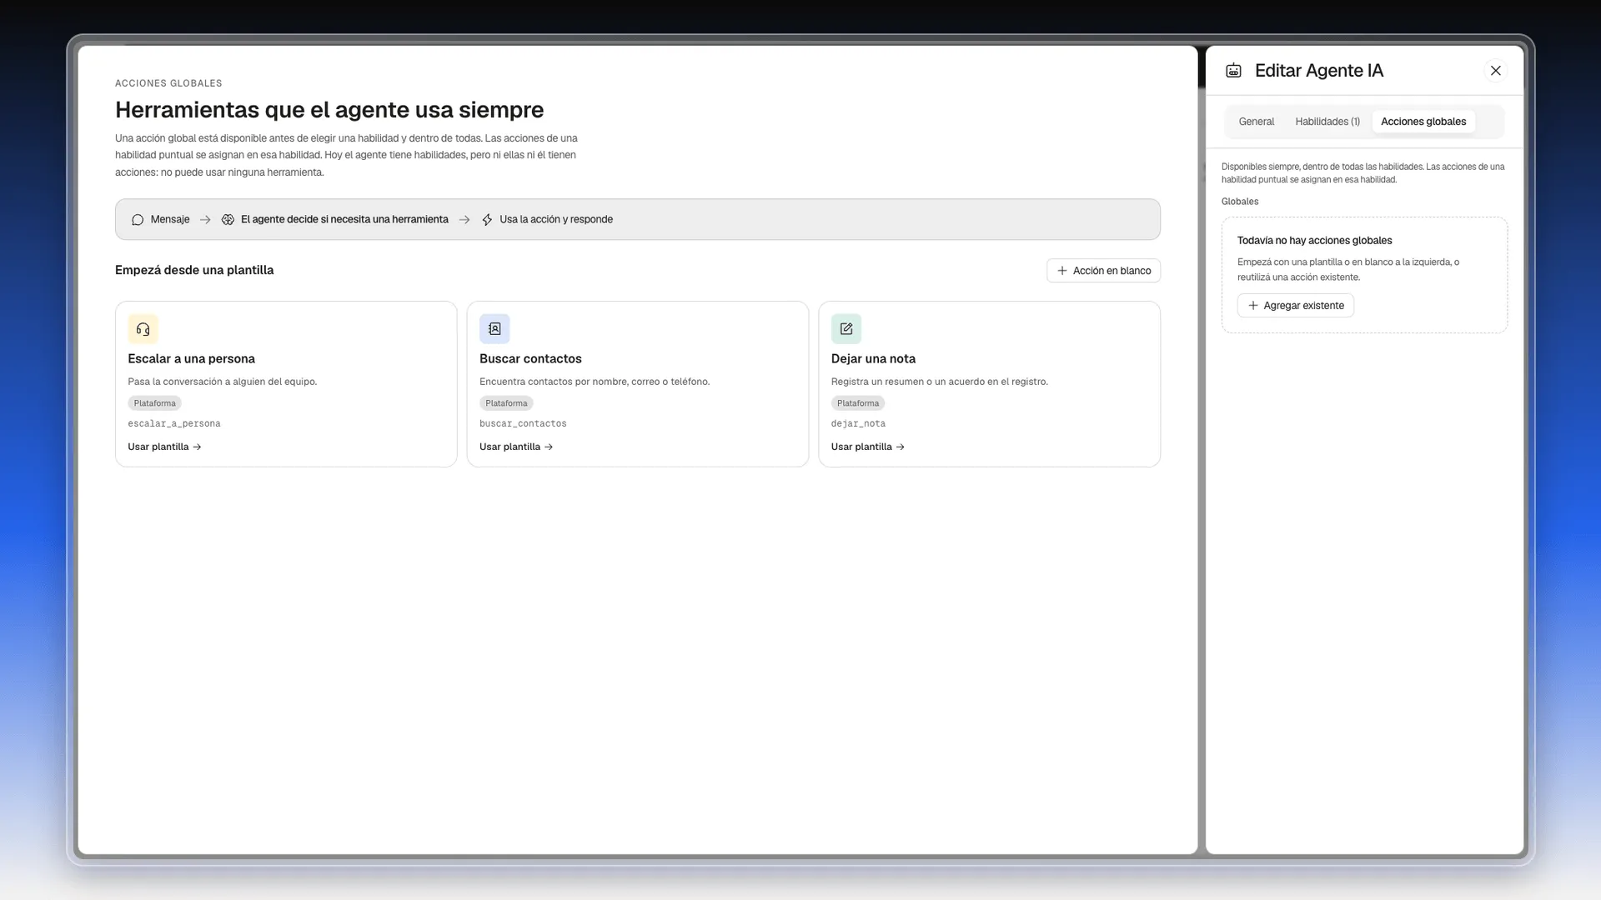Use the Dejar una nota template link
Image resolution: width=1601 pixels, height=900 pixels.
coord(868,447)
